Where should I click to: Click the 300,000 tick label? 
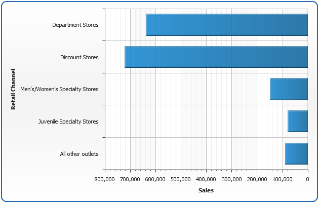231,179
